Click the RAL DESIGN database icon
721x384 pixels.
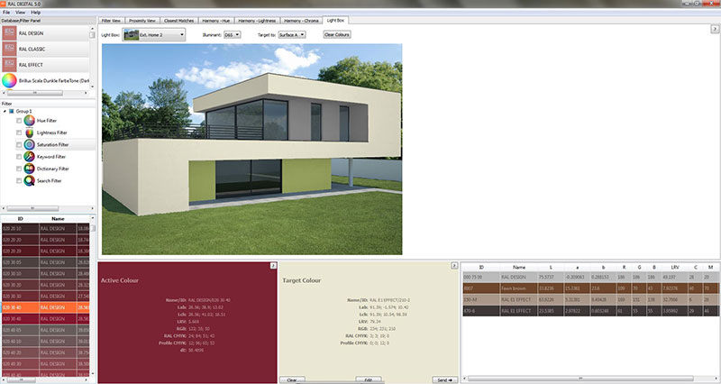click(x=9, y=33)
